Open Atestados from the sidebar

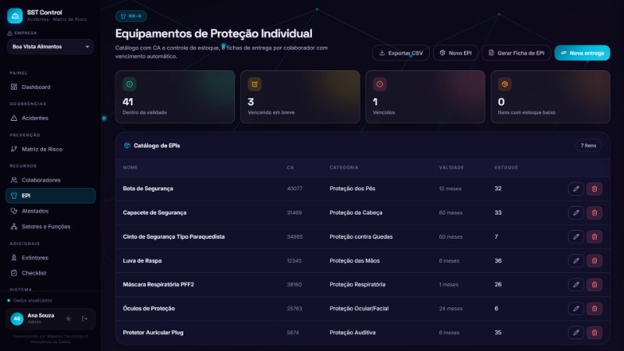[x=51, y=211]
